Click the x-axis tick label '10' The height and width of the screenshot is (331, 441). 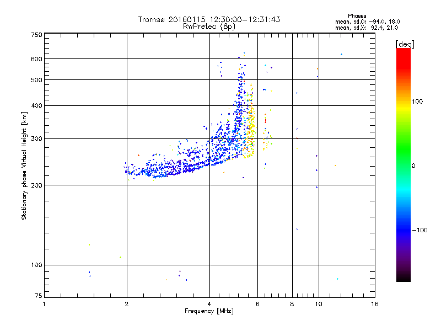coord(319,304)
